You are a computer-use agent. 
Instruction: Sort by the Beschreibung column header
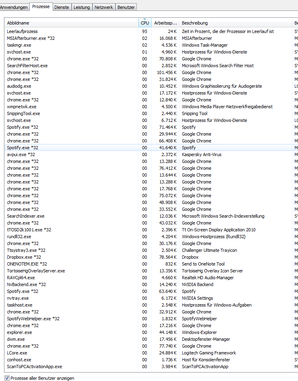(x=236, y=23)
